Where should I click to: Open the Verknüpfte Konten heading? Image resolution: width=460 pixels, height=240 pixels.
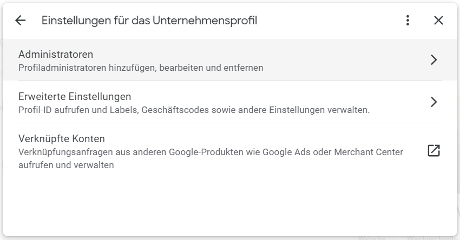click(61, 139)
